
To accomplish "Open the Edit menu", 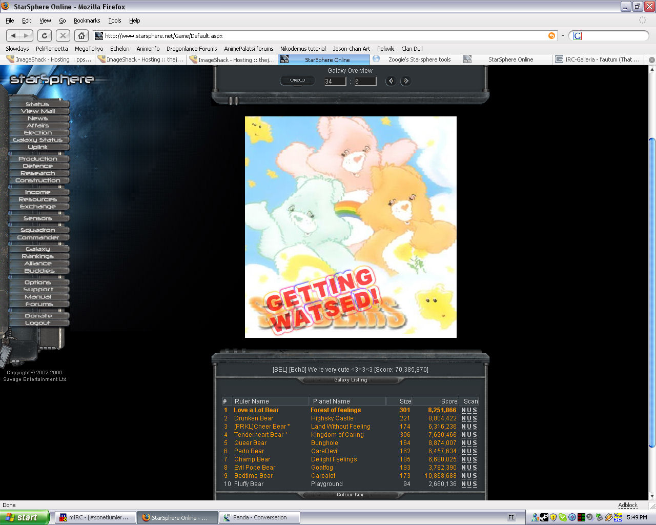I will (x=27, y=21).
